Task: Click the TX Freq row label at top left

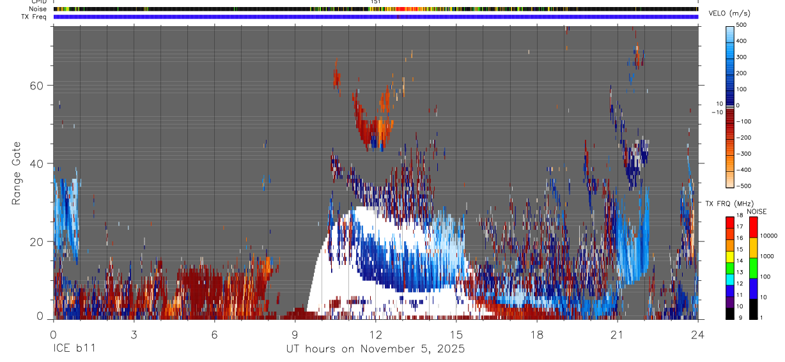Action: pyautogui.click(x=35, y=17)
